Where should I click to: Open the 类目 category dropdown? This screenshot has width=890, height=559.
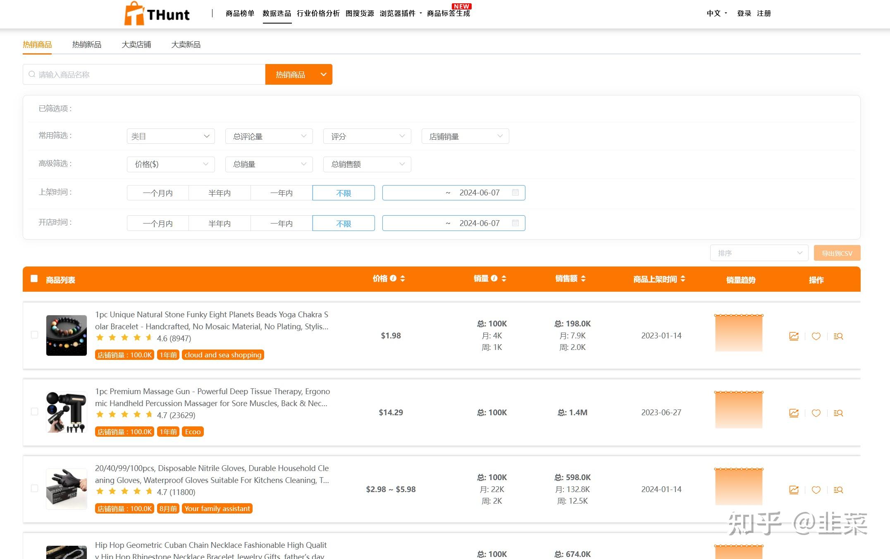point(170,136)
